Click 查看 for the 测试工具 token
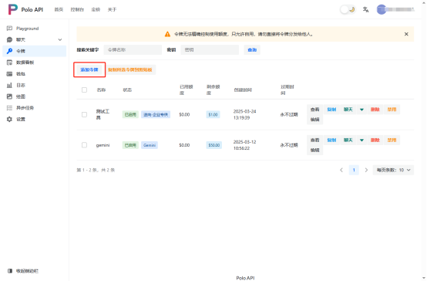 point(314,110)
